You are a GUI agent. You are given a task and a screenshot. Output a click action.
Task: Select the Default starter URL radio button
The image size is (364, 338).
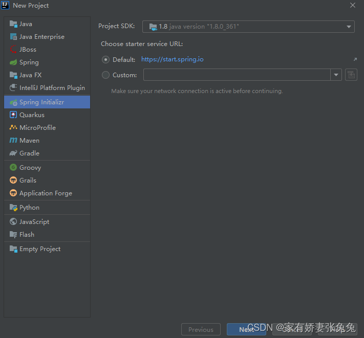(x=105, y=60)
